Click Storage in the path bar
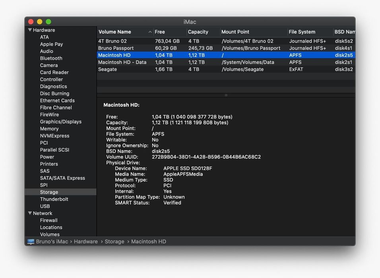 [x=114, y=241]
